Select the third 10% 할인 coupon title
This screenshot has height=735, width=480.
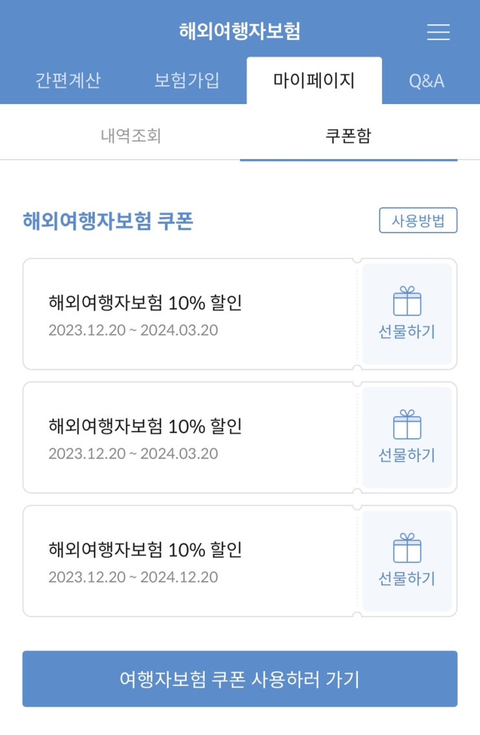pyautogui.click(x=145, y=549)
